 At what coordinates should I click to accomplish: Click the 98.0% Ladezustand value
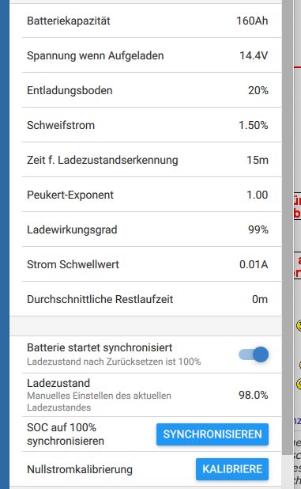(x=254, y=395)
